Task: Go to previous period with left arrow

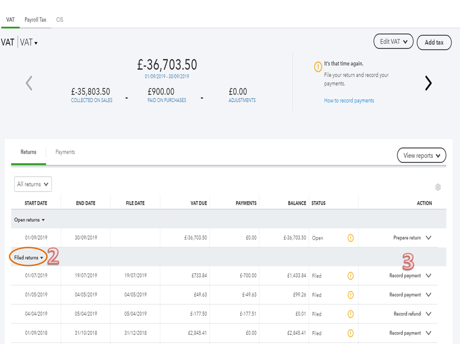Action: point(29,83)
